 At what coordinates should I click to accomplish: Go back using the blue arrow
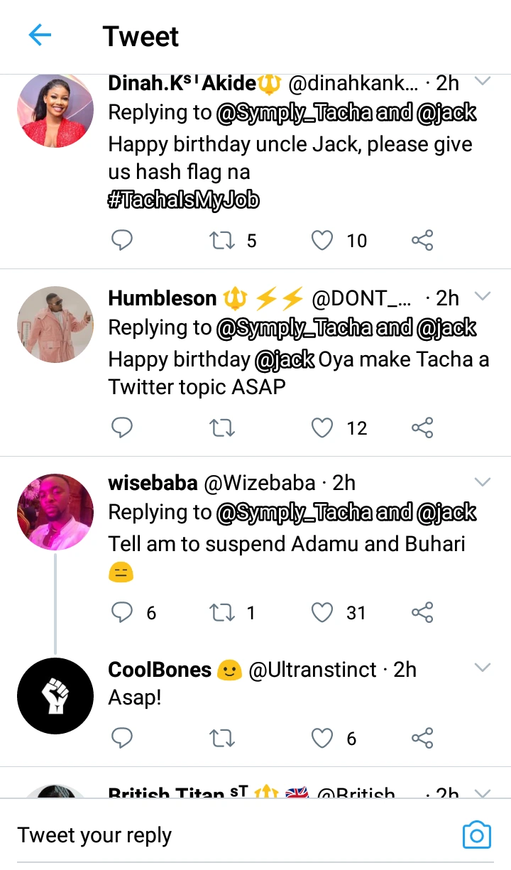[40, 36]
